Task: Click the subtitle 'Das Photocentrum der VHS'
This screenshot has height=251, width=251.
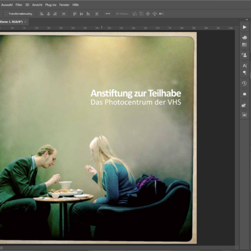Action: 136,102
